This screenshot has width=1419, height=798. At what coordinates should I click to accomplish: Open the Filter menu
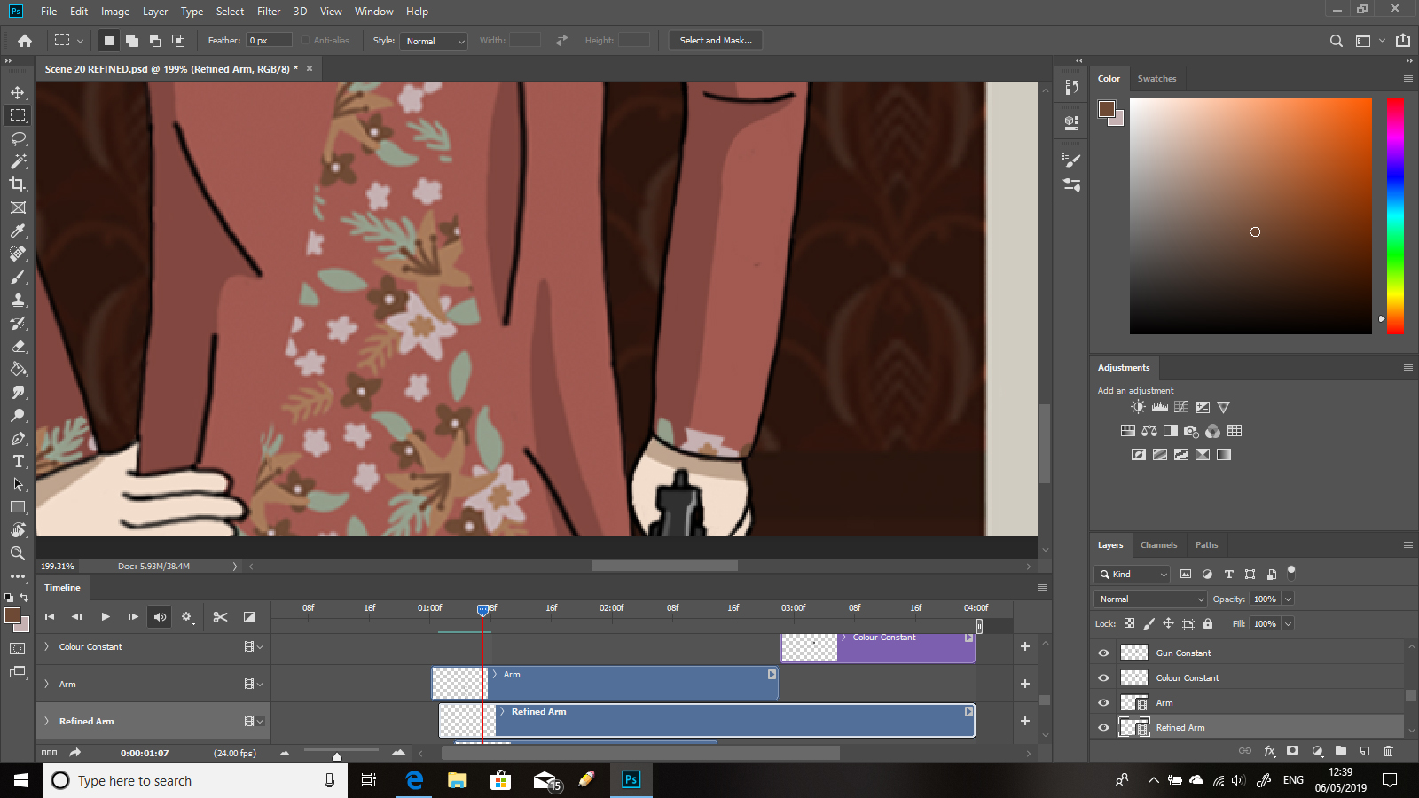pos(269,12)
